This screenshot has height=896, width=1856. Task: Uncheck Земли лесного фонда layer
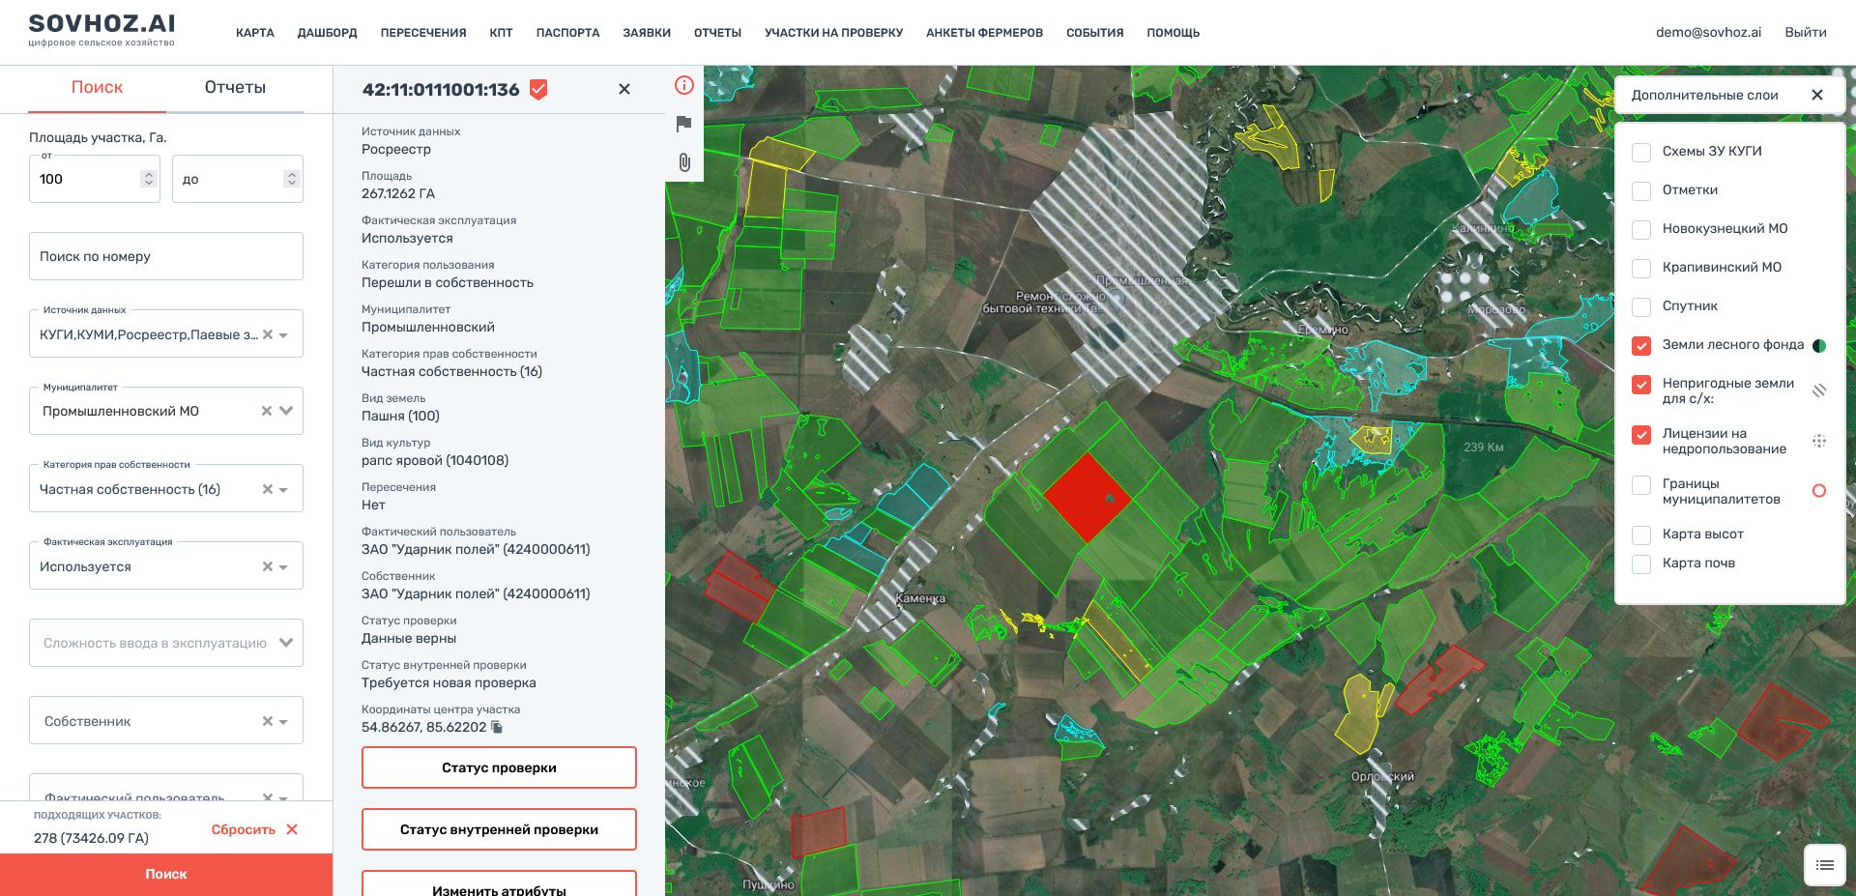(x=1641, y=345)
